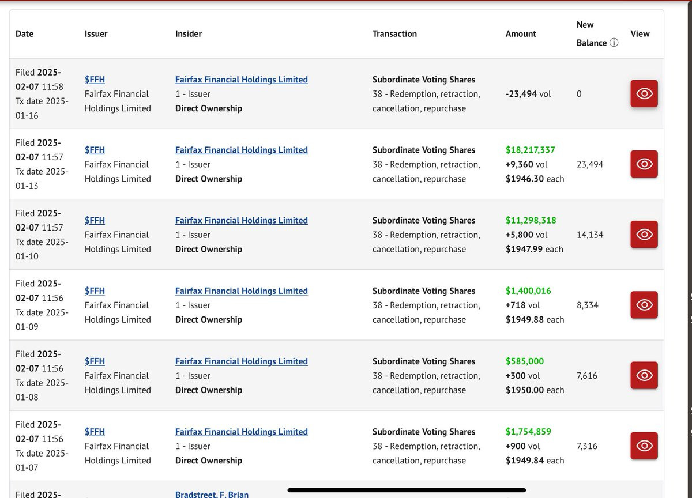Viewport: 692px width, 498px height.
Task: Open Fairfax insider link in the 2025-01-08 row
Action: pos(242,361)
